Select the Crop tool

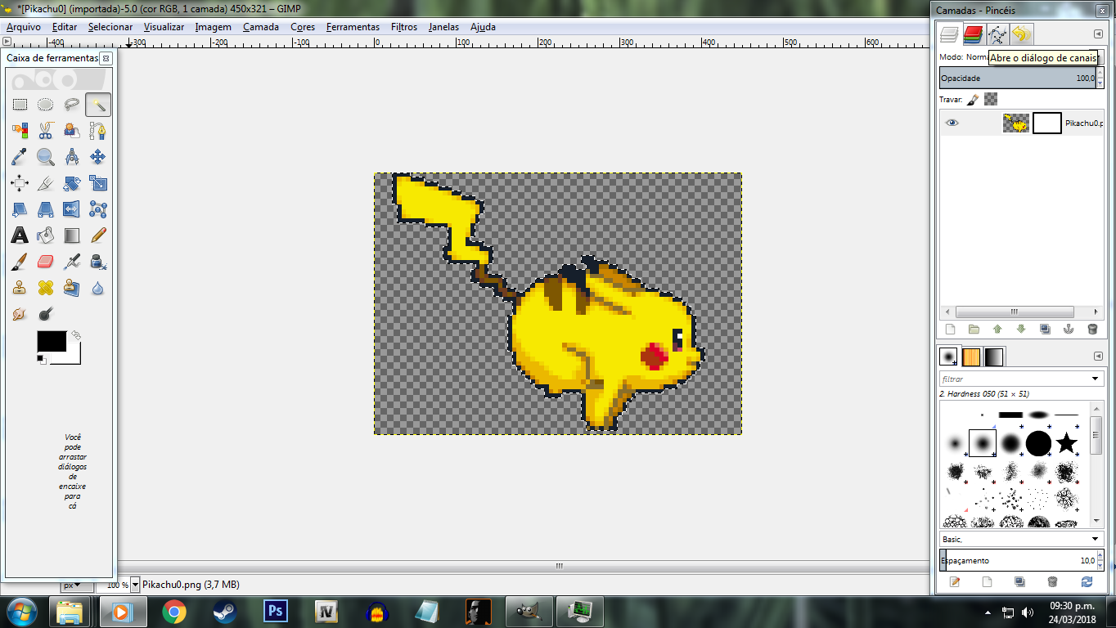[46, 183]
